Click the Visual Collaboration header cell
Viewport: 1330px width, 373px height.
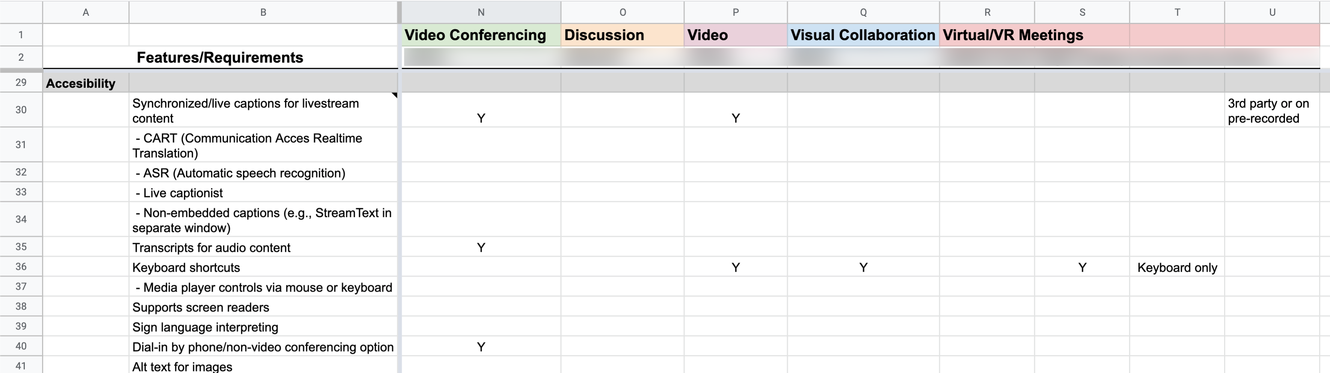tap(863, 35)
